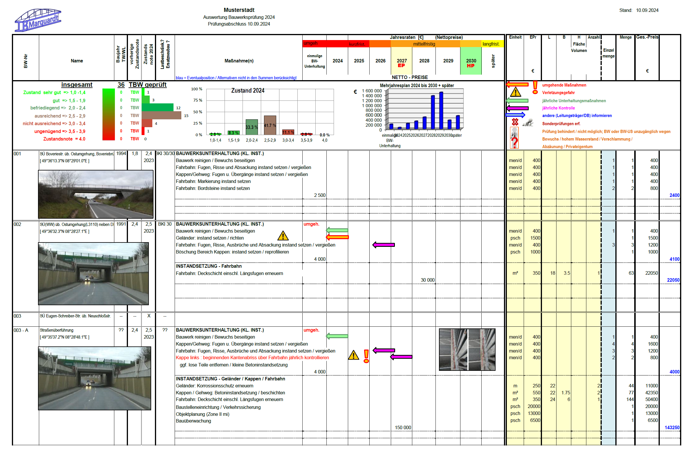694x453 pixels.
Task: Click the green 2030 HP header cell
Action: pyautogui.click(x=471, y=61)
